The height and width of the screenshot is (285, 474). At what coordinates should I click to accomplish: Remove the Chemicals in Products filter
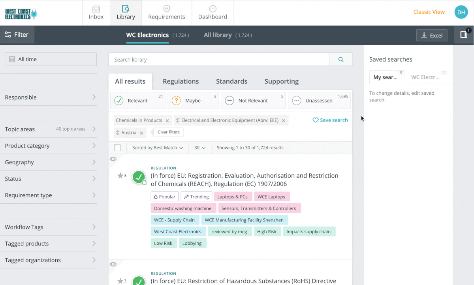click(167, 121)
